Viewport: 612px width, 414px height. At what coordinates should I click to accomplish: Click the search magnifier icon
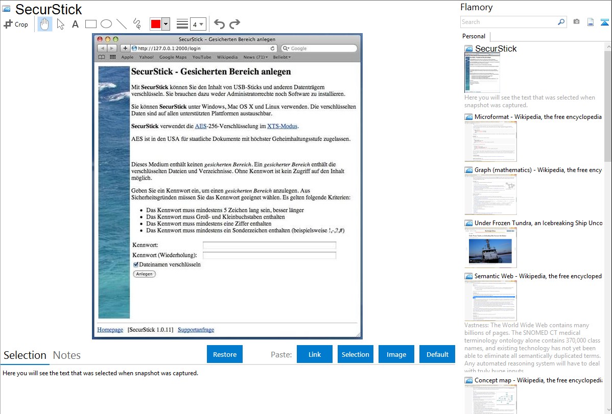pos(561,22)
